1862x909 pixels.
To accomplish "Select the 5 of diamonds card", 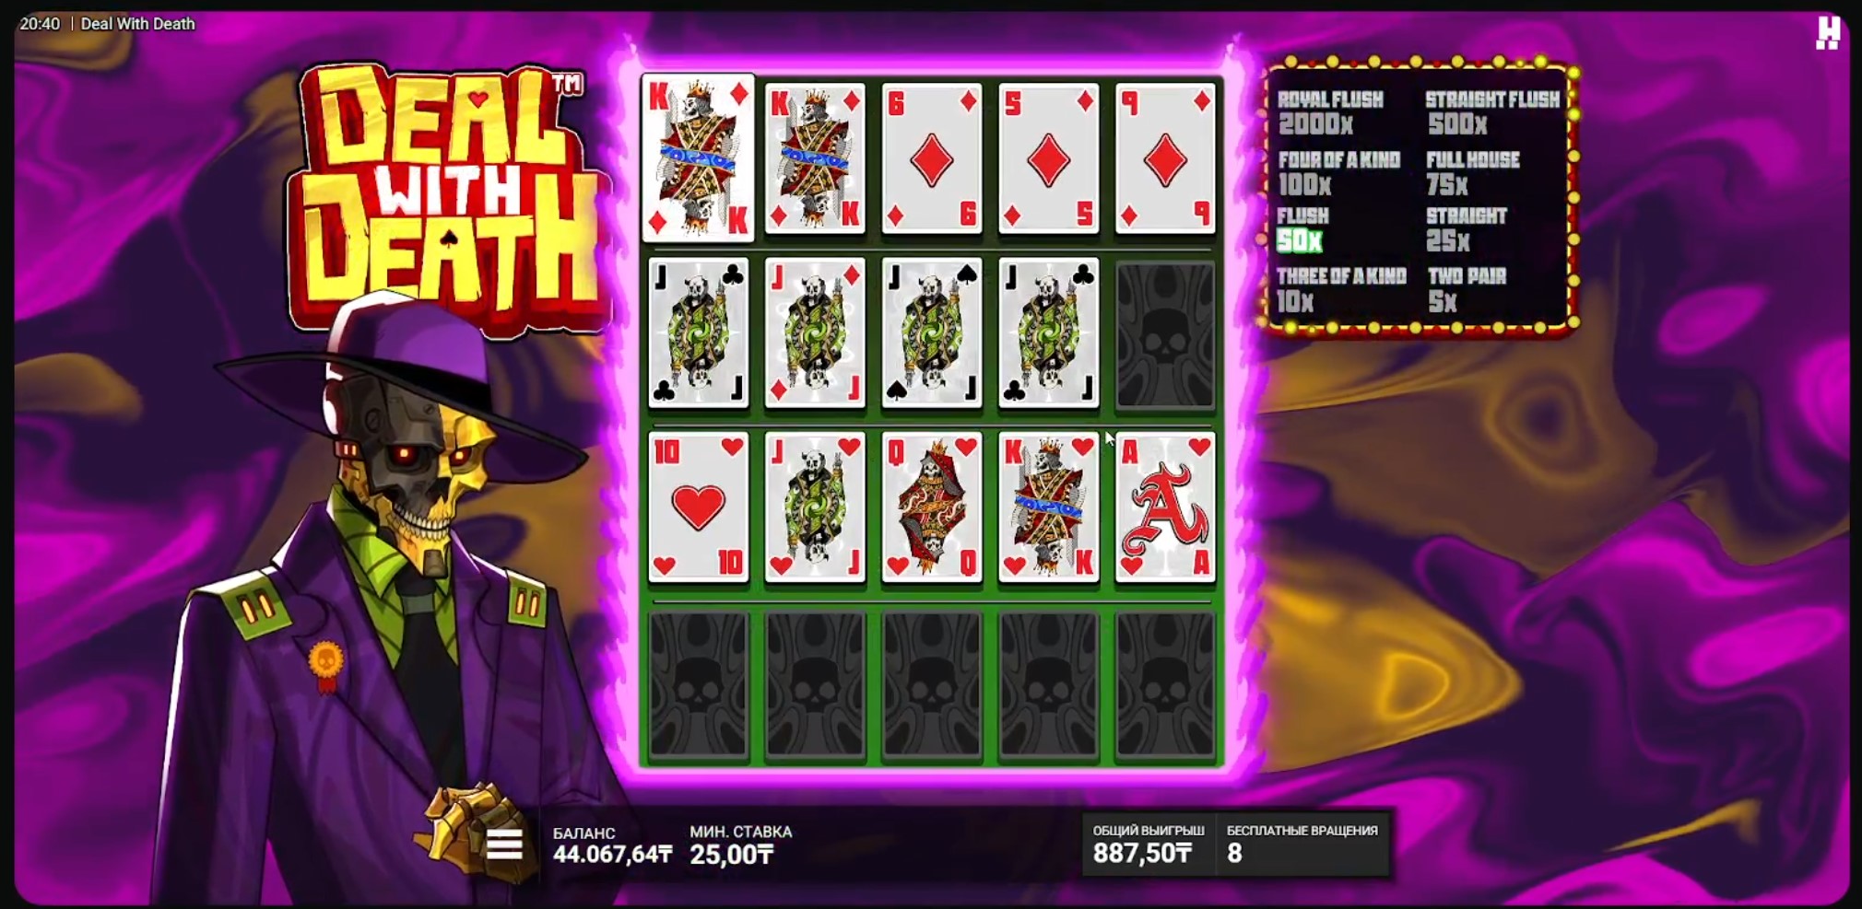I will coord(1049,158).
